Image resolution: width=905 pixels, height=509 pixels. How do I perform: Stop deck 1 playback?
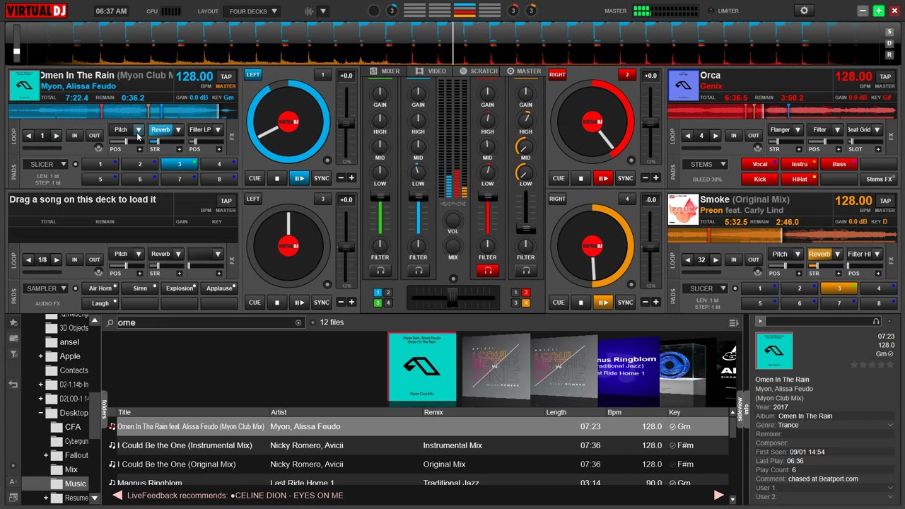point(277,178)
